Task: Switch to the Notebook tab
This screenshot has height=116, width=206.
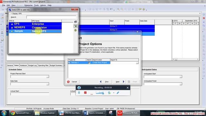Action: point(23,65)
